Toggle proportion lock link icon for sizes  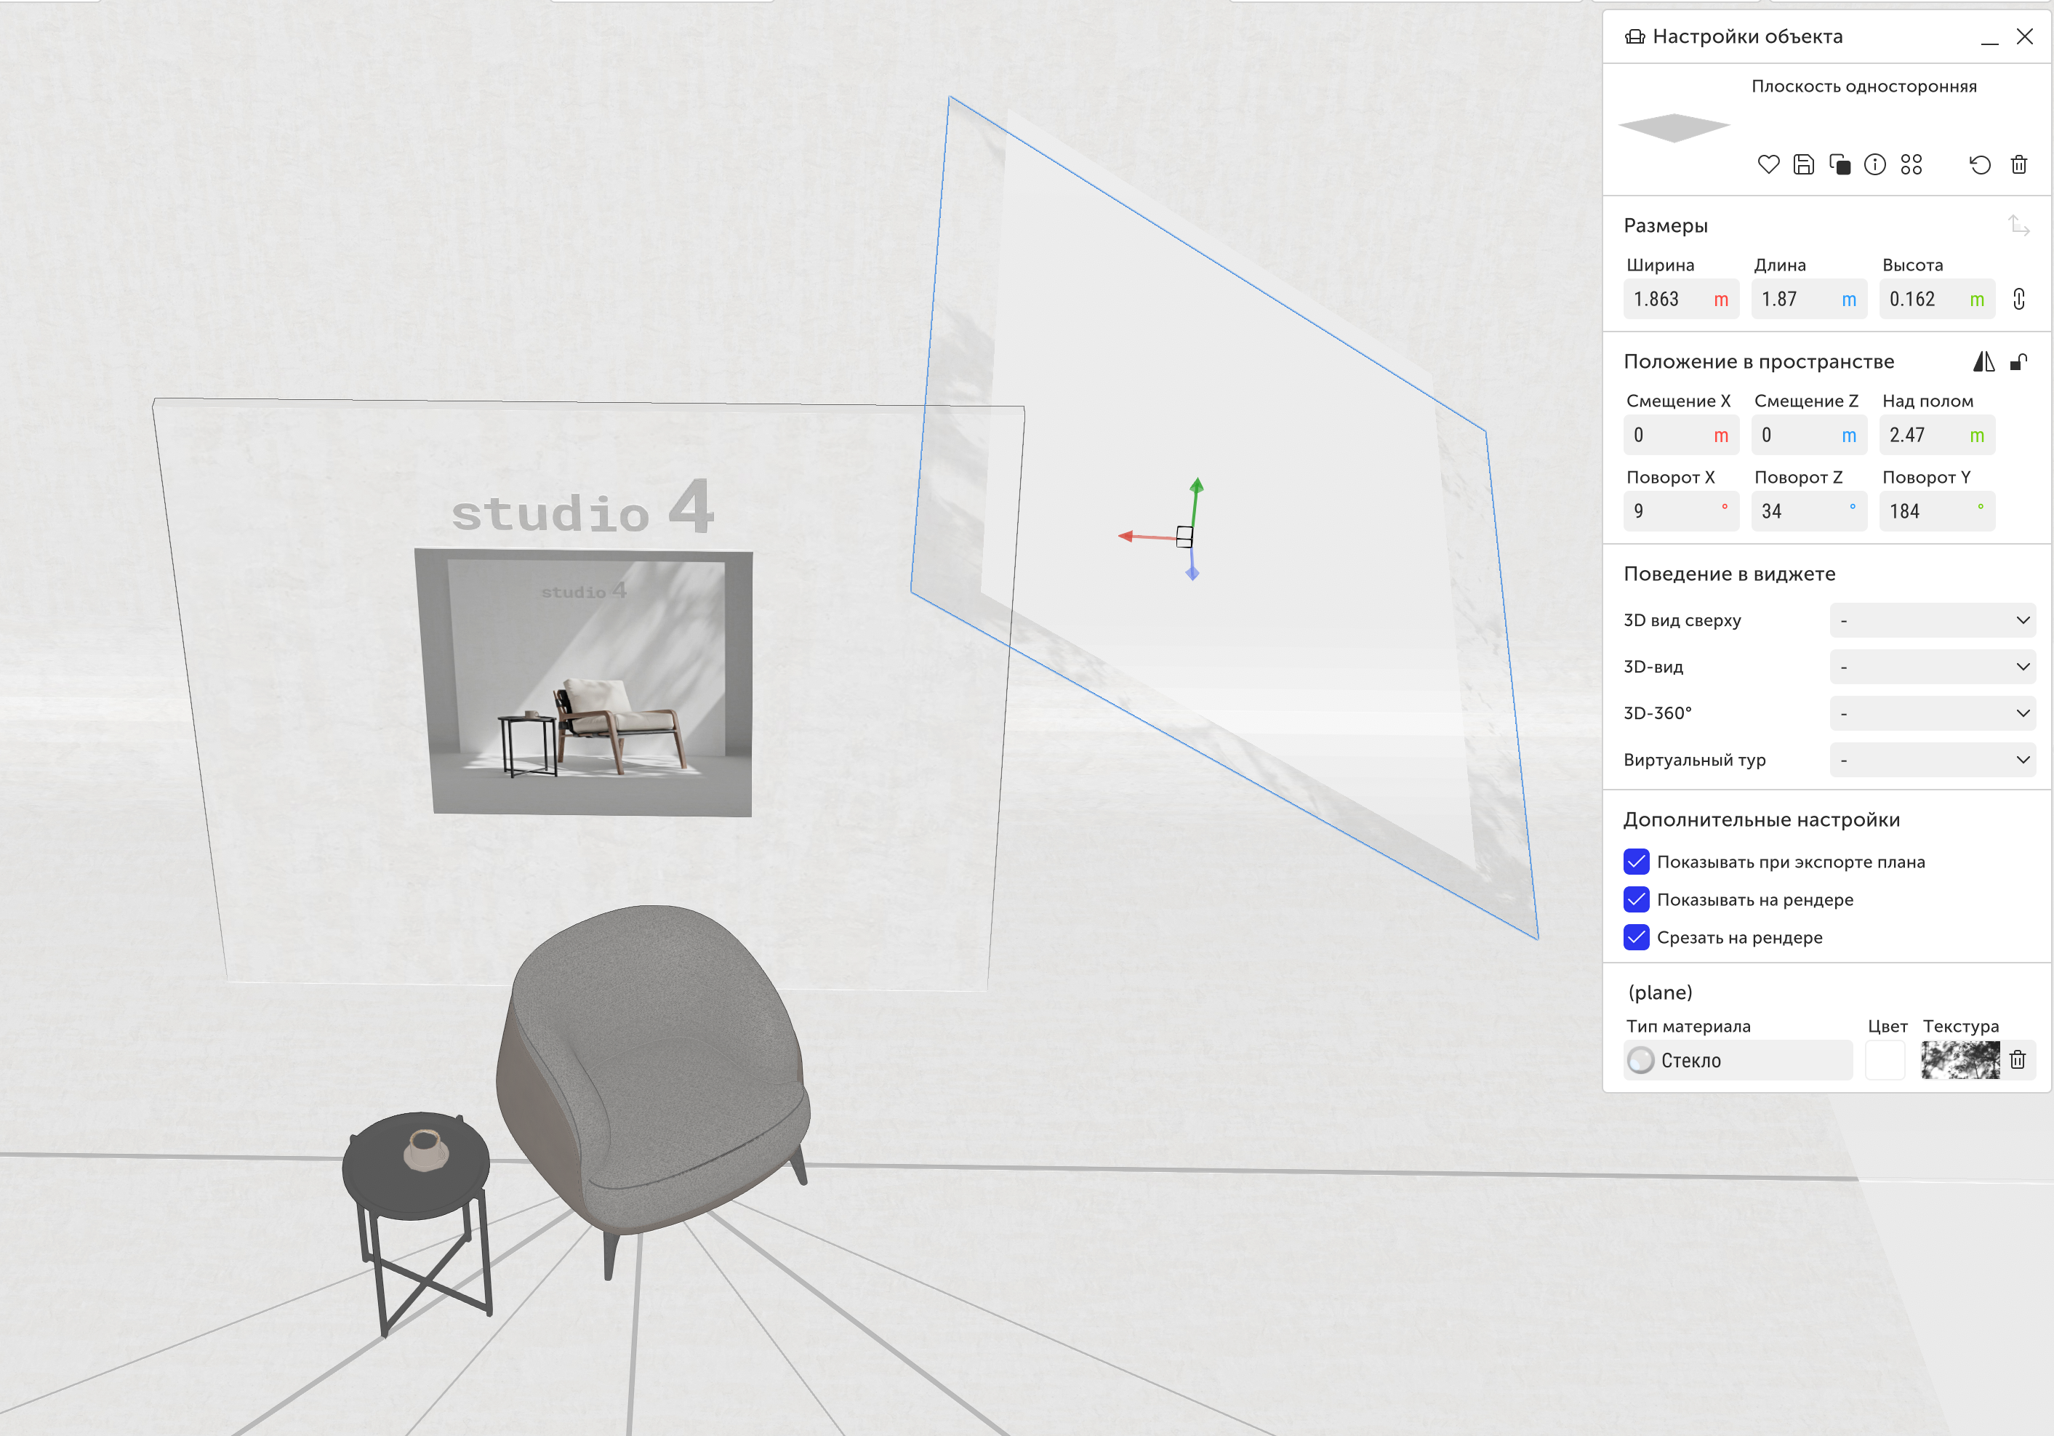tap(2019, 299)
